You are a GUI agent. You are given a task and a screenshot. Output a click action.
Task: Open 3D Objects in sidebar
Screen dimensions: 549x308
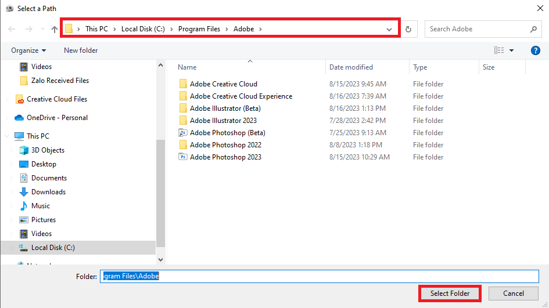click(x=48, y=150)
